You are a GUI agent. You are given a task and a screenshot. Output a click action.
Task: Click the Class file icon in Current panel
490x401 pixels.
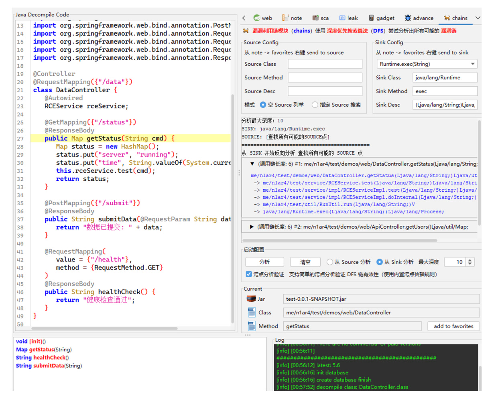[x=251, y=312]
